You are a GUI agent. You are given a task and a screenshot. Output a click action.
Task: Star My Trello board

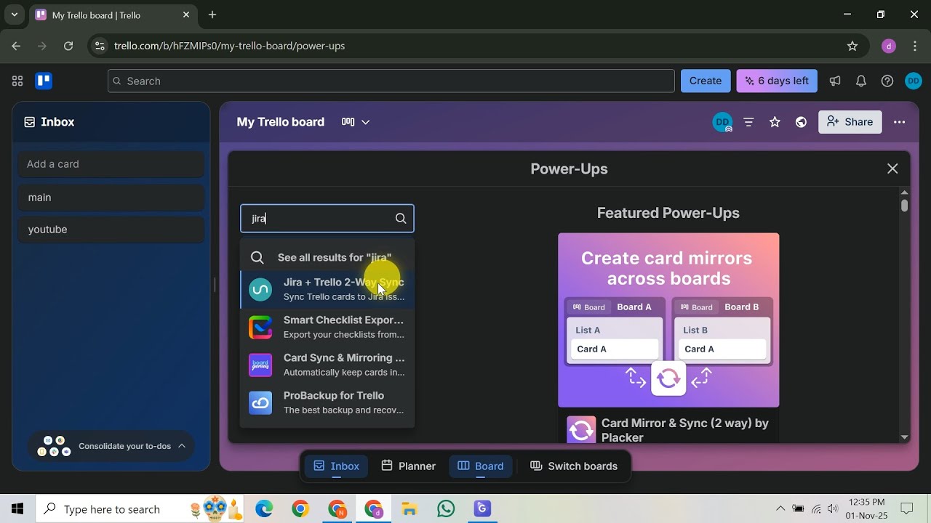(x=775, y=122)
